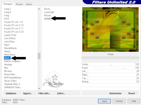Open Filter Info... dialog
Screen dimensions: 141x105
coord(44,93)
